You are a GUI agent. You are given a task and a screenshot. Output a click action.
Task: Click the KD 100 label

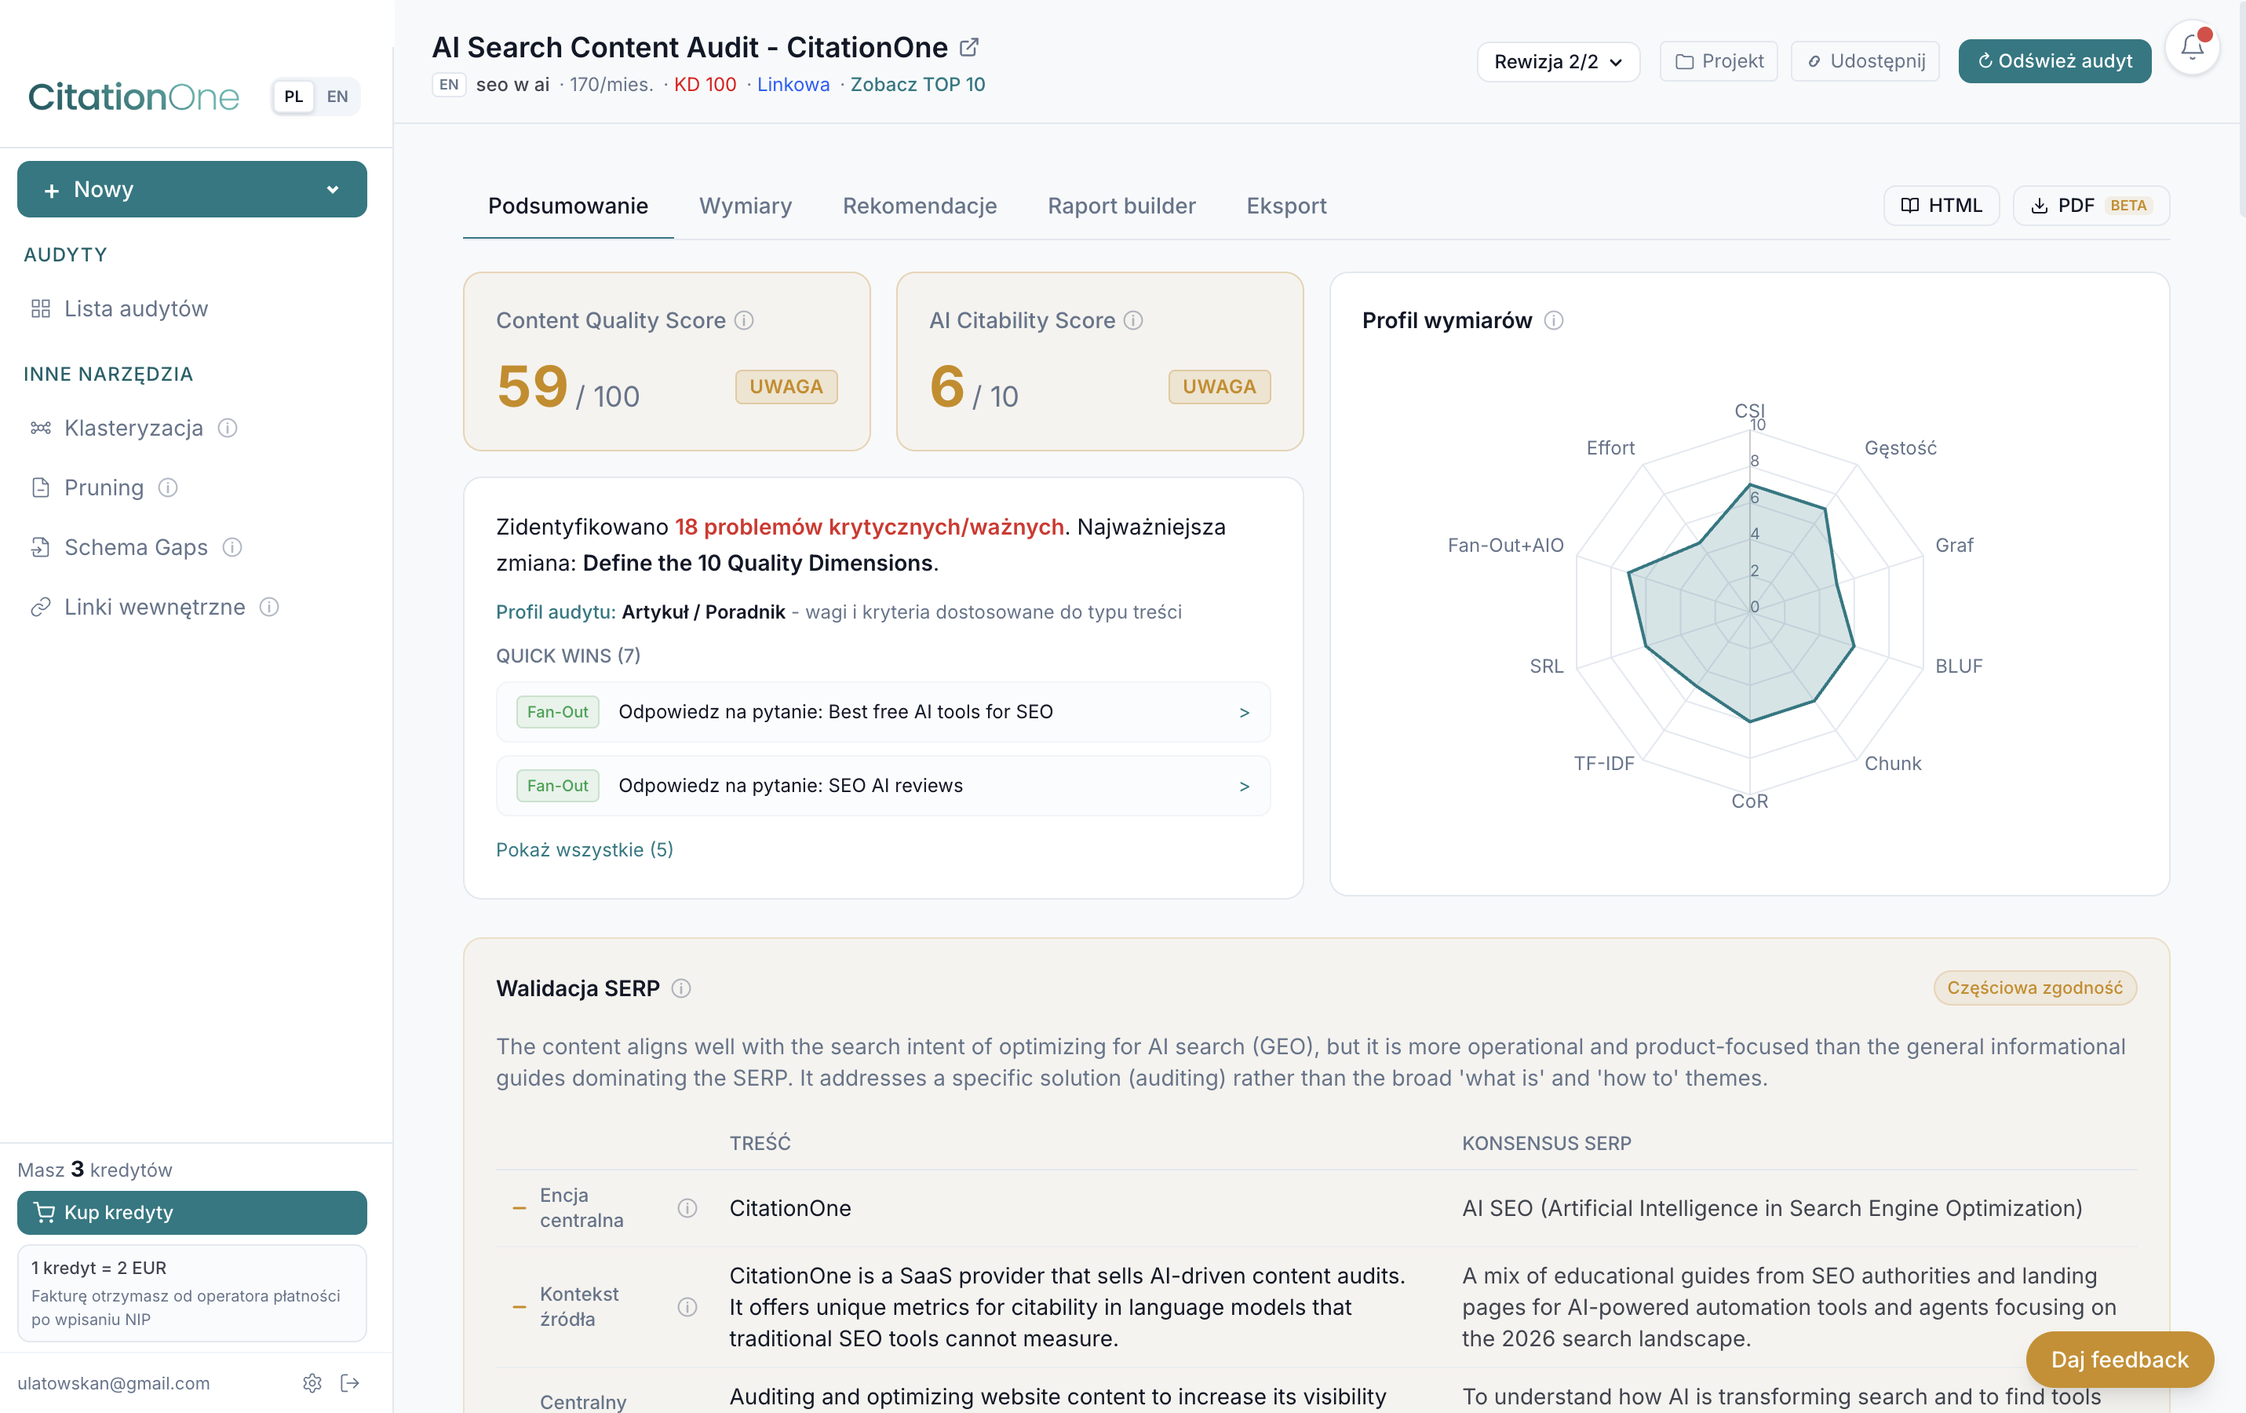tap(704, 85)
